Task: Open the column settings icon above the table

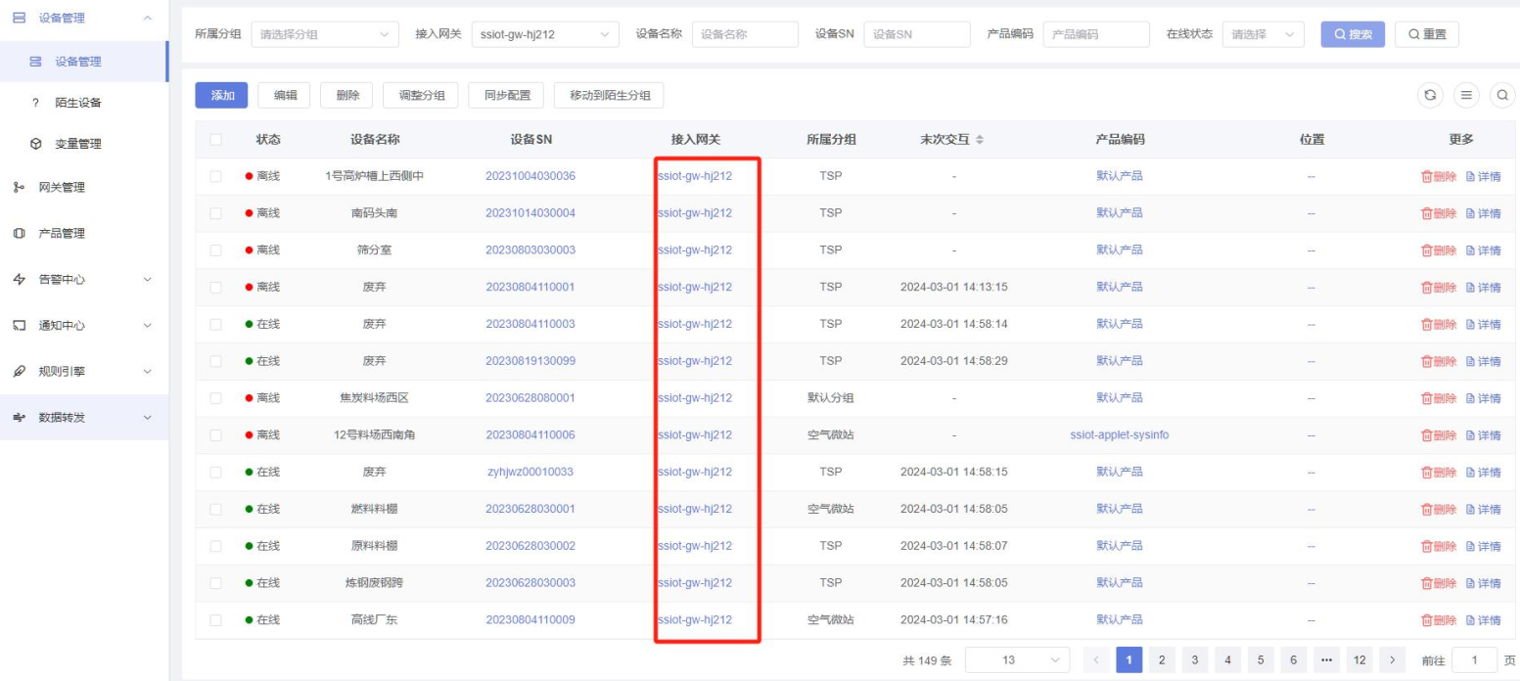Action: [1465, 95]
